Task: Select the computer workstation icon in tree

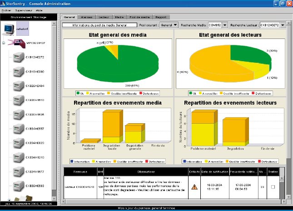Action: click(9, 29)
